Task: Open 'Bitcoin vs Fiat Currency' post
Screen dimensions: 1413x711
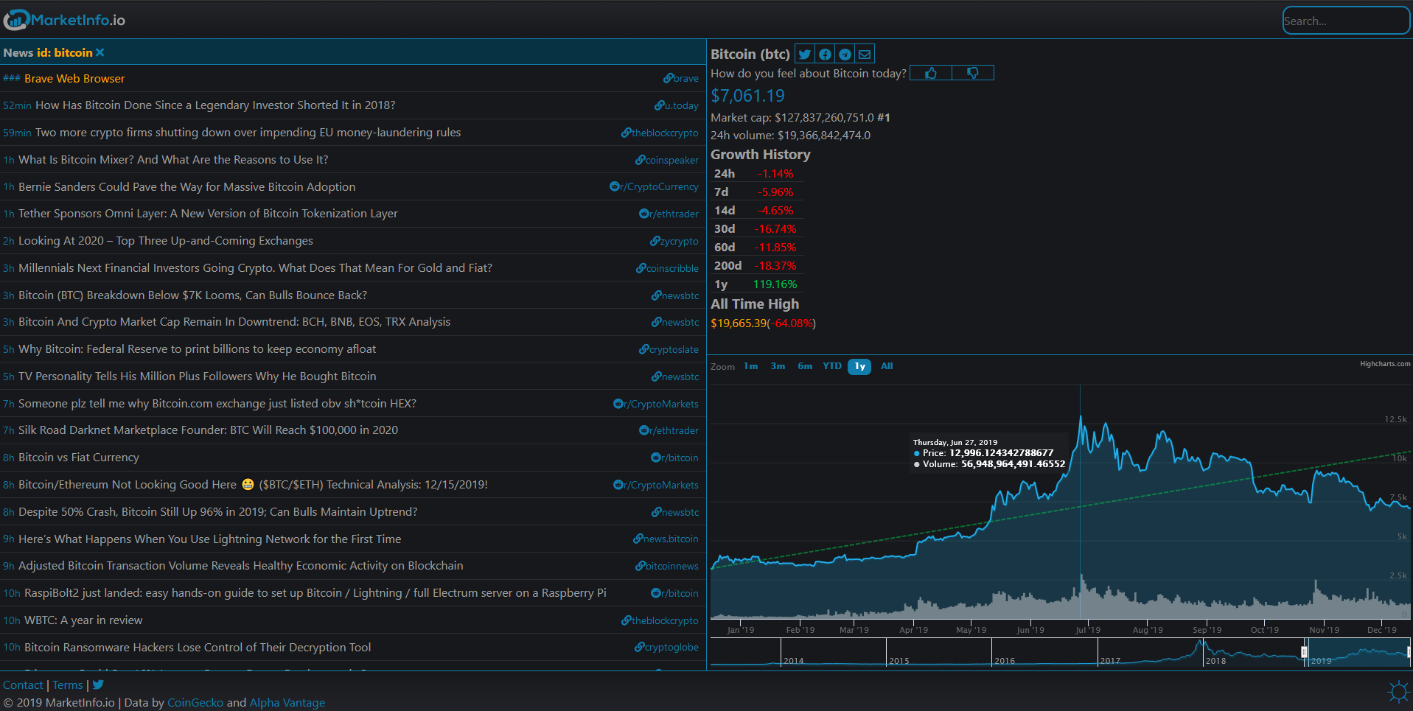Action: 79,458
